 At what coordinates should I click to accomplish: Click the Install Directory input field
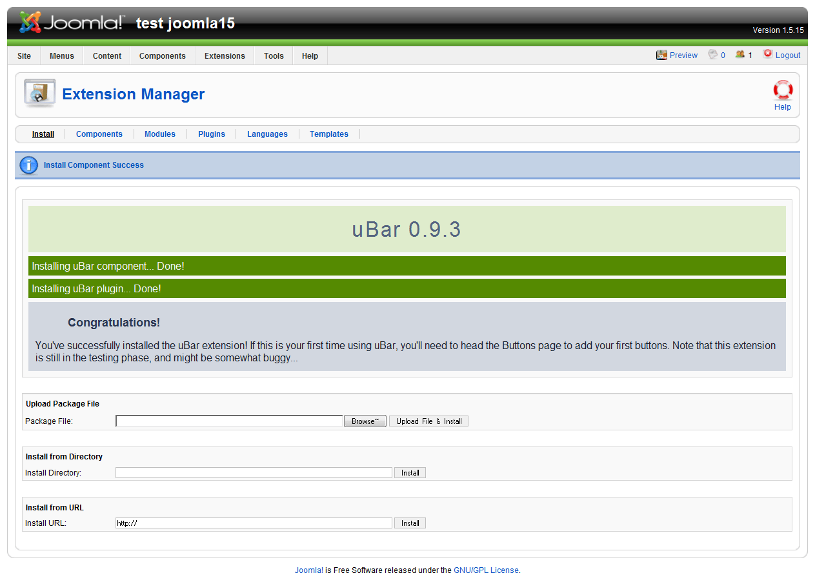[x=254, y=473]
